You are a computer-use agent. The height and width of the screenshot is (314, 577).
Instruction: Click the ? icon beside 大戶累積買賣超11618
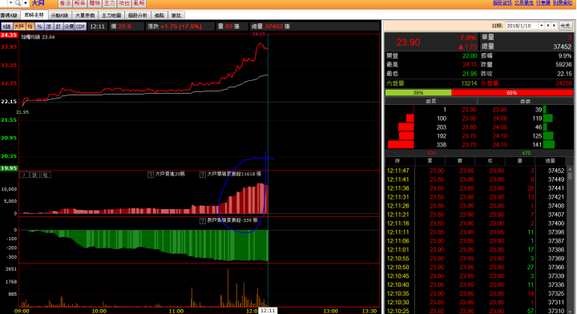pos(203,175)
